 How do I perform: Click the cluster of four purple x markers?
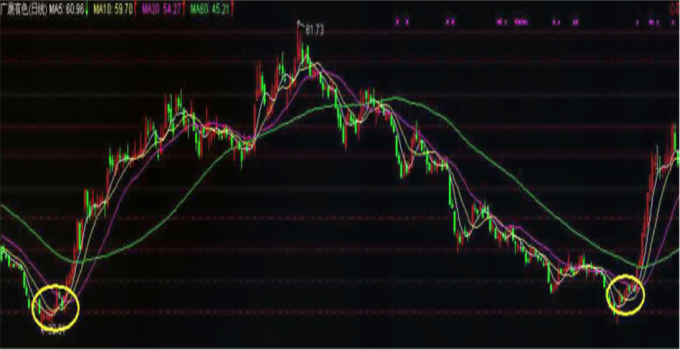pyautogui.click(x=521, y=22)
